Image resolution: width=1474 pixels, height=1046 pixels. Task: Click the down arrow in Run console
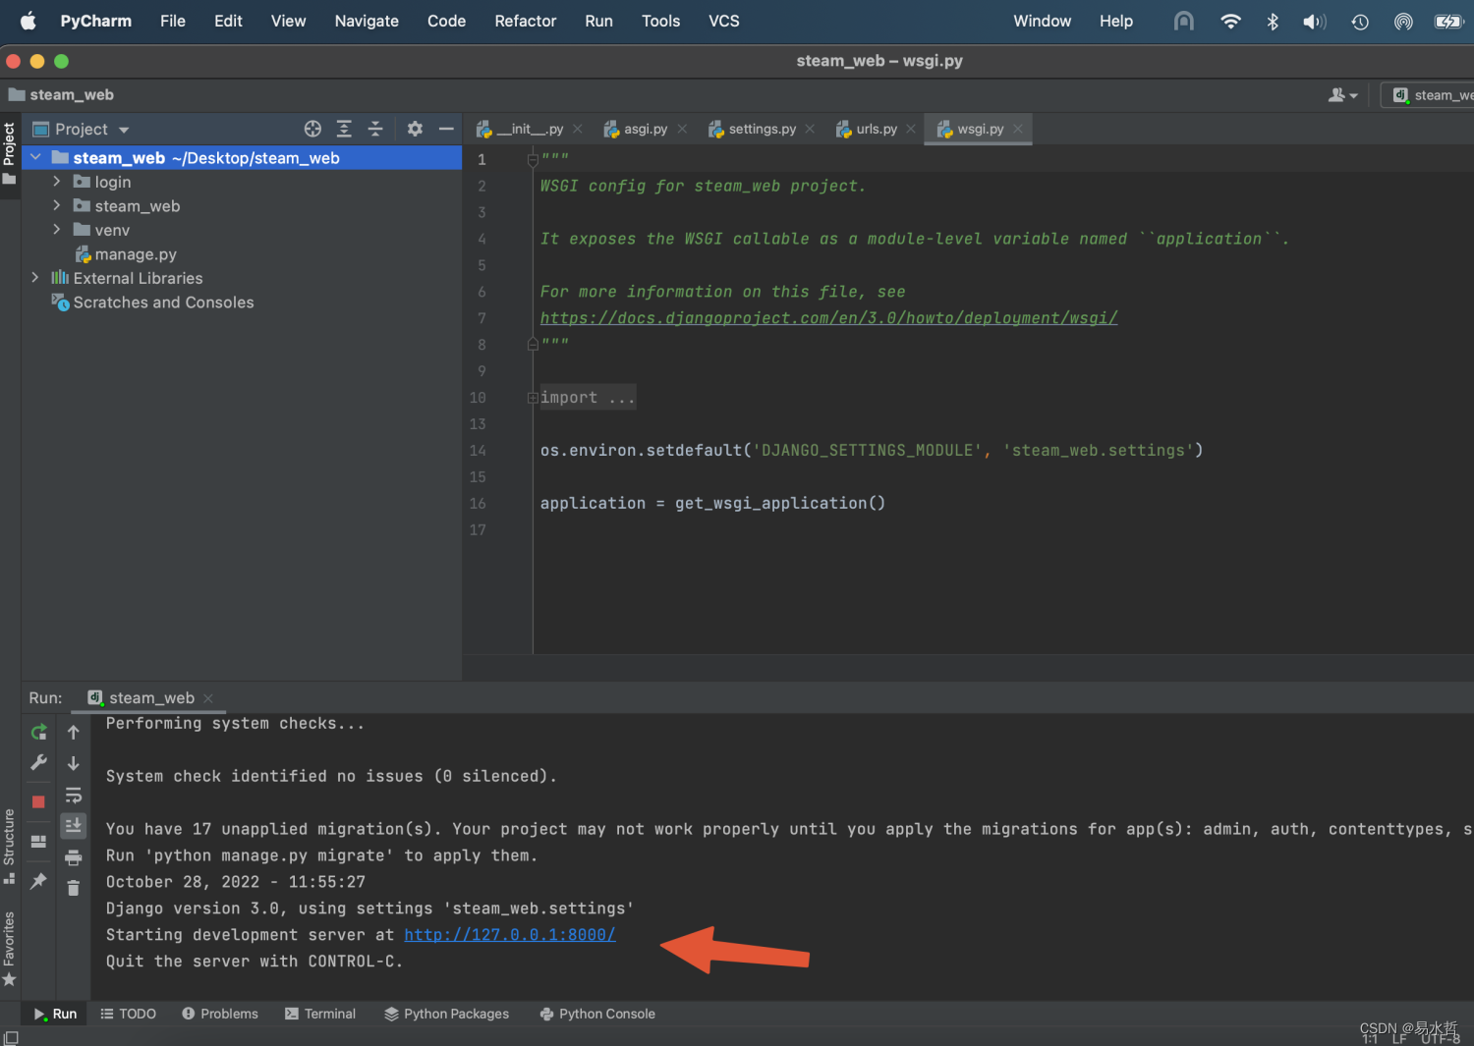coord(73,763)
